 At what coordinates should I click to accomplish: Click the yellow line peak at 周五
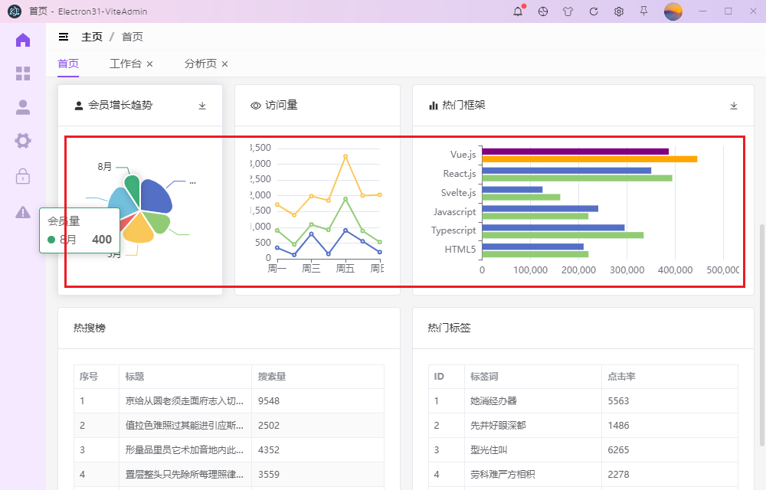pos(345,156)
